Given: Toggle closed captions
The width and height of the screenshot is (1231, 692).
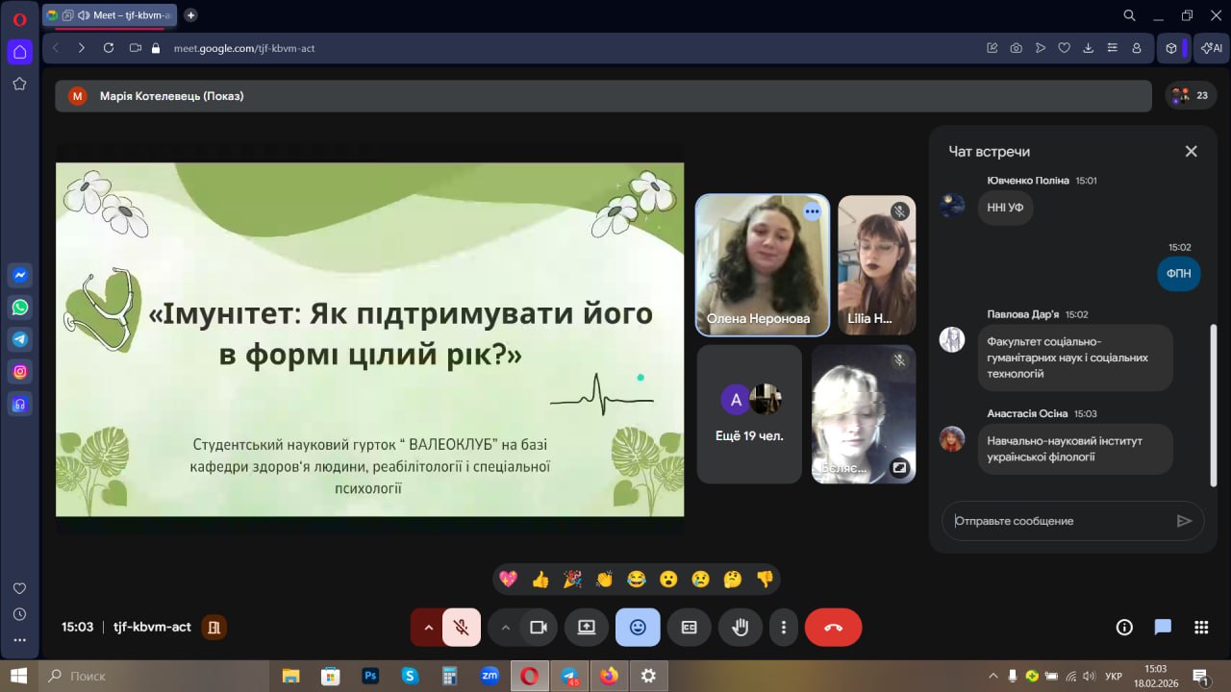Looking at the screenshot, I should 689,628.
